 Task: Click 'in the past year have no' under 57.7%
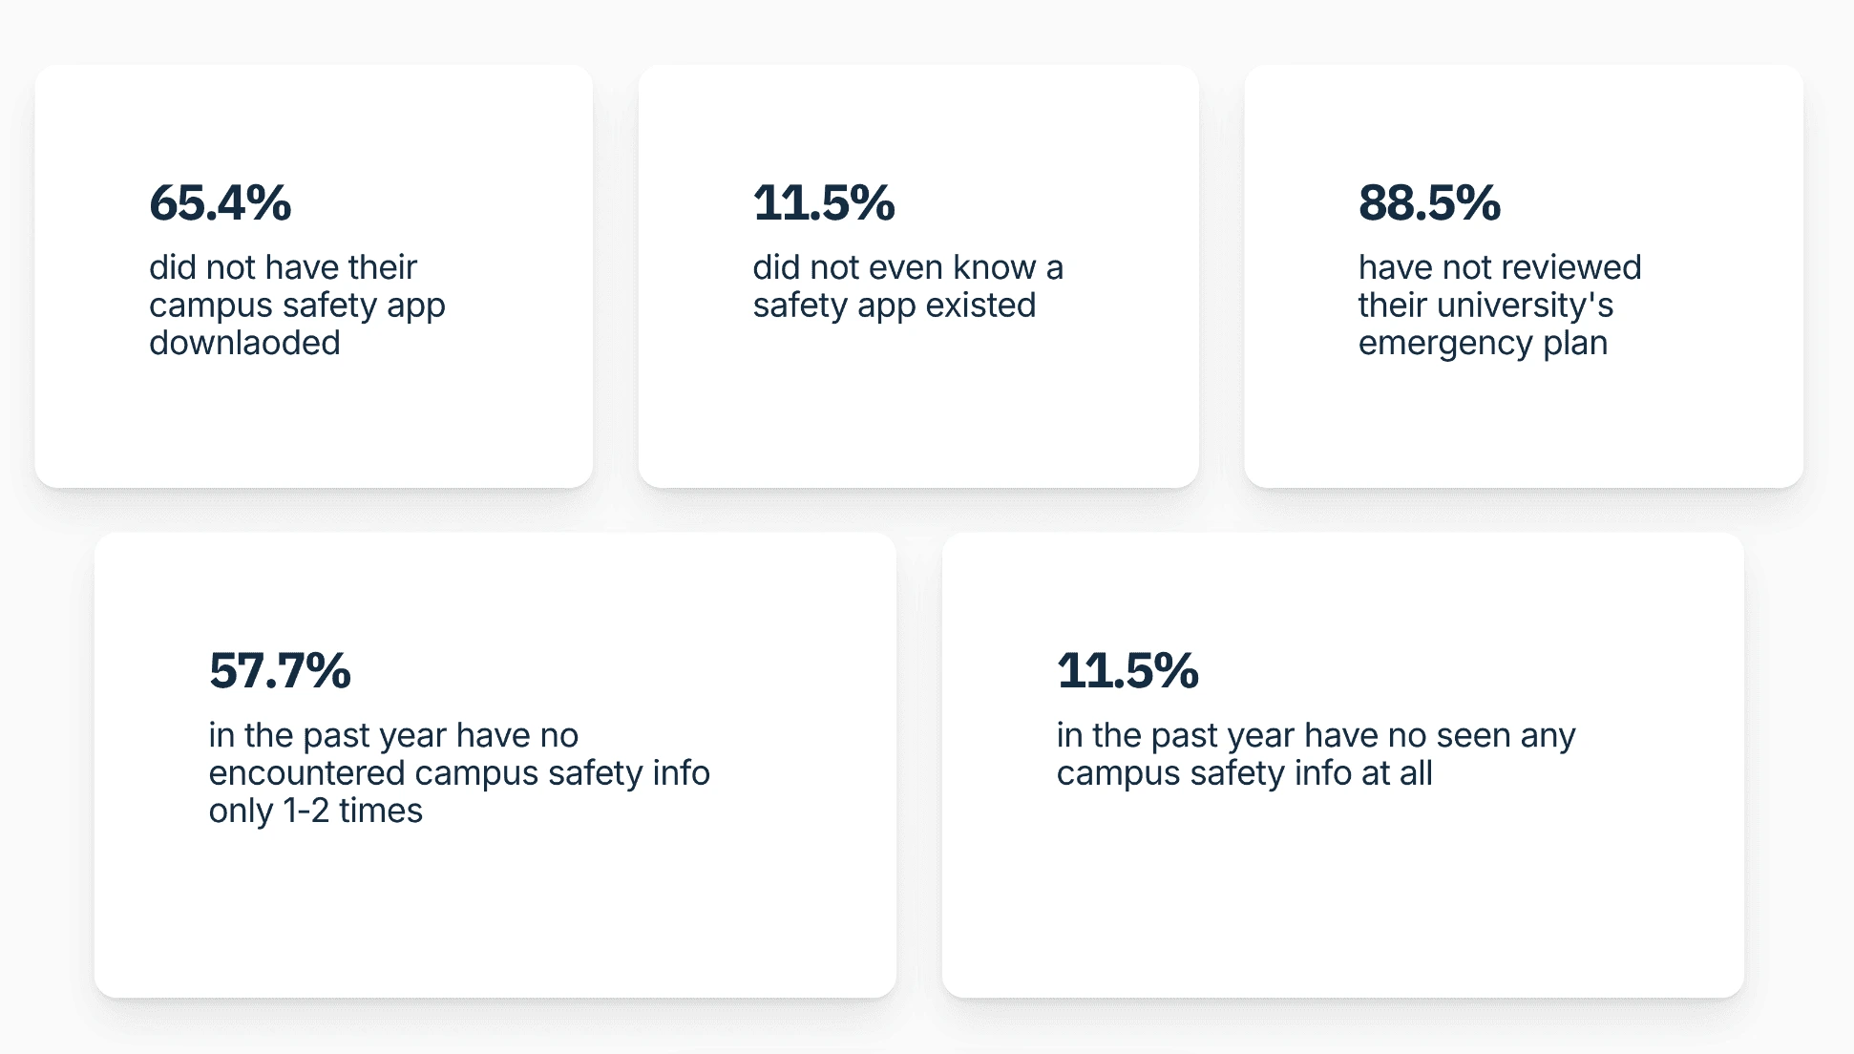click(393, 735)
